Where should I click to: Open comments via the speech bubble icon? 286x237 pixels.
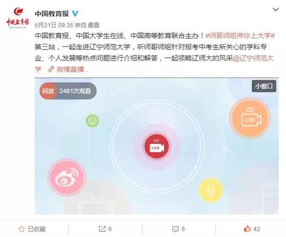(178, 229)
